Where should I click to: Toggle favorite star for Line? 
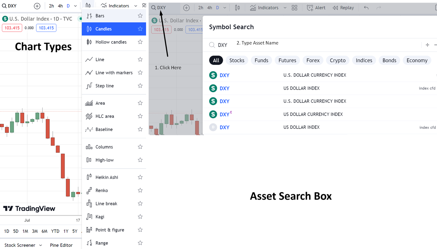[x=140, y=59]
